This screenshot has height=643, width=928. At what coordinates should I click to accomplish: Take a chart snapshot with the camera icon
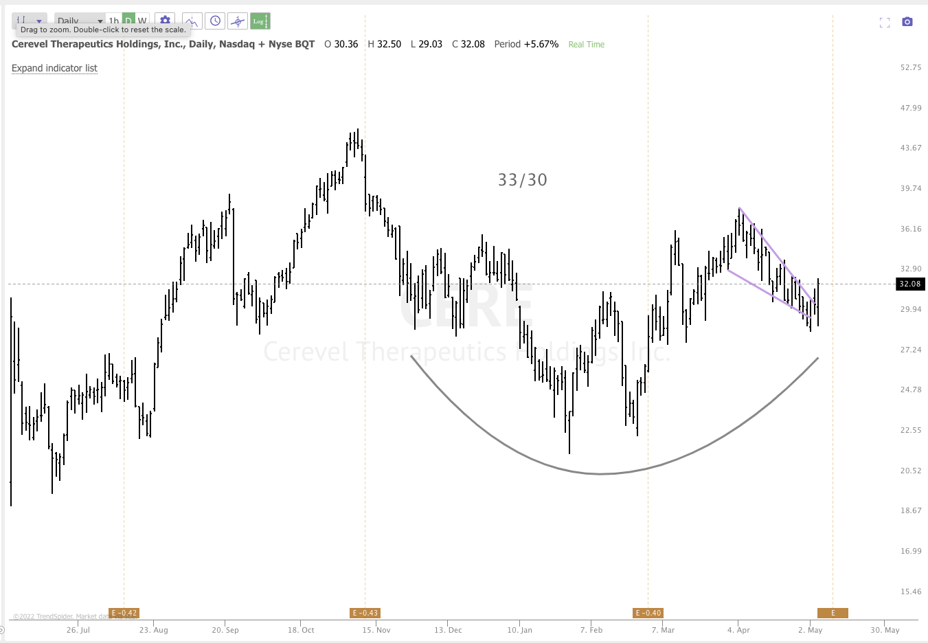pyautogui.click(x=907, y=23)
